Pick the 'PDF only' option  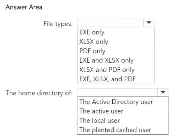click(x=92, y=51)
